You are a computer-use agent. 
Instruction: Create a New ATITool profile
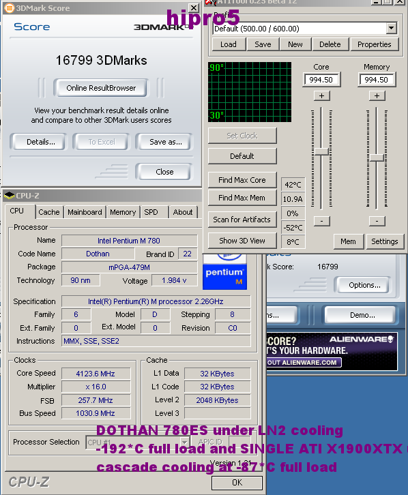(295, 44)
